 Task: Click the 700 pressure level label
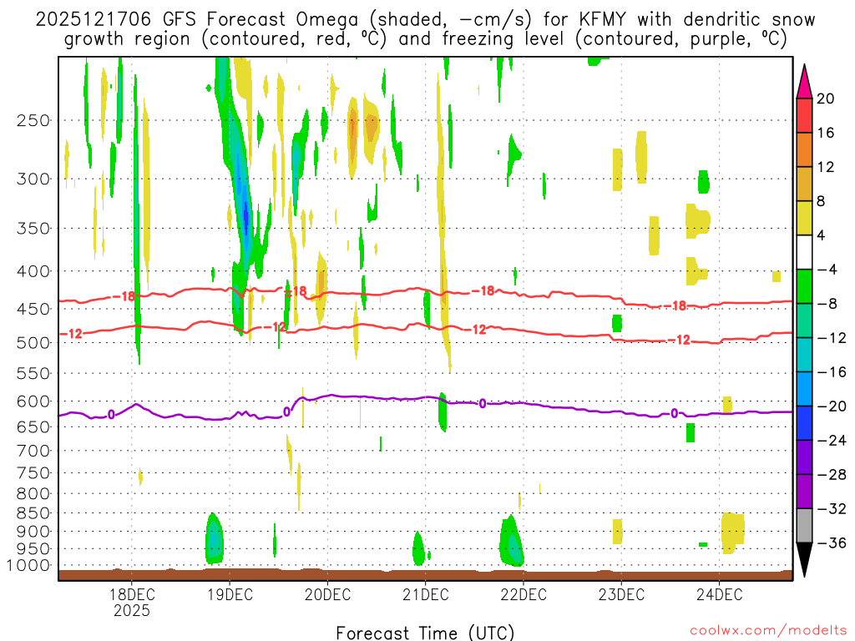click(33, 451)
